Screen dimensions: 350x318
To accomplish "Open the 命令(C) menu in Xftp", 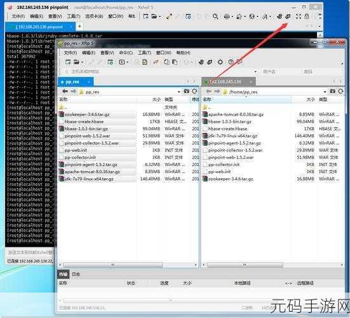I will (x=126, y=53).
